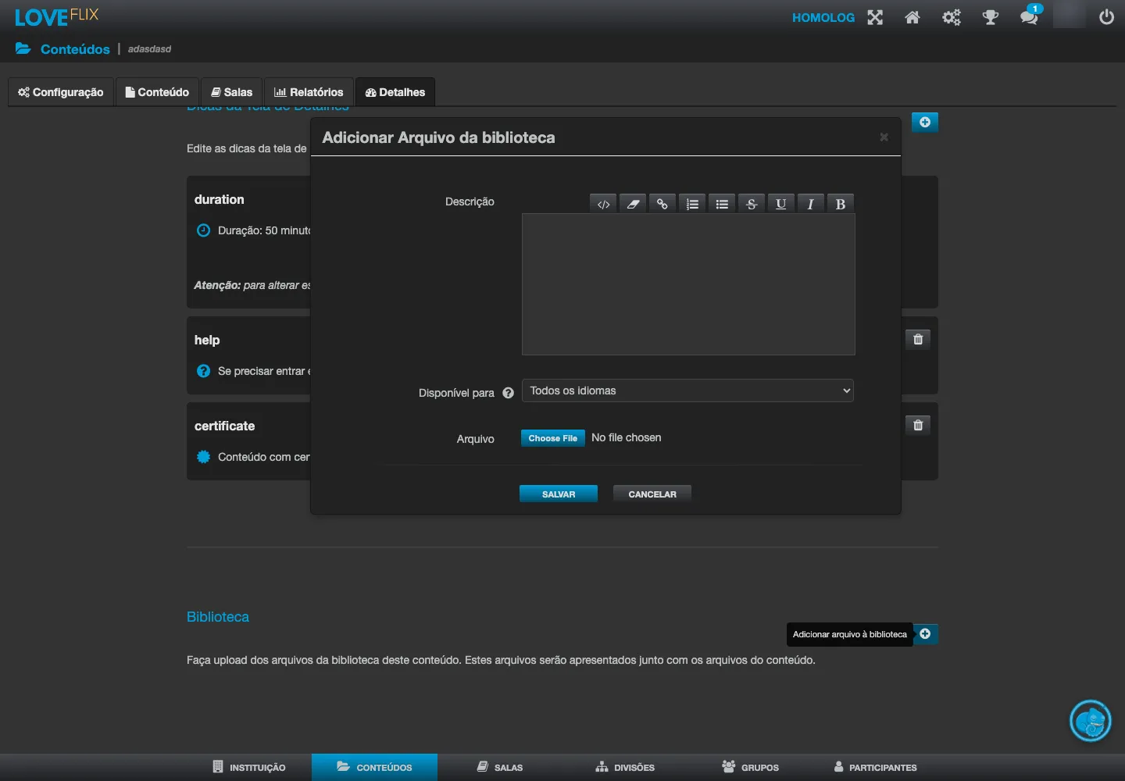Open the Configuração tab
Screen dimensions: 1125x781
pyautogui.click(x=61, y=91)
